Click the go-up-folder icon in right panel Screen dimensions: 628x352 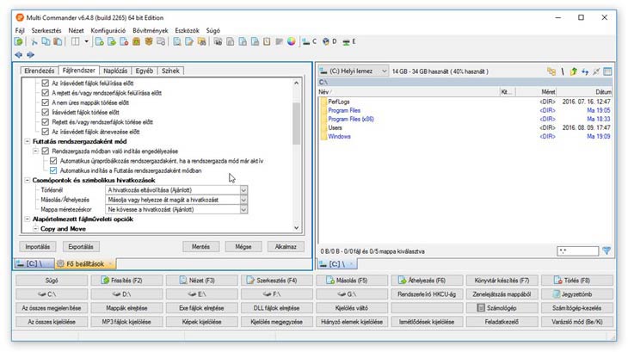pos(573,72)
